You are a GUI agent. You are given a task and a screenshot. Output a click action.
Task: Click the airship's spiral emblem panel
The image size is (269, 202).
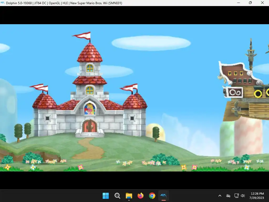(x=235, y=92)
